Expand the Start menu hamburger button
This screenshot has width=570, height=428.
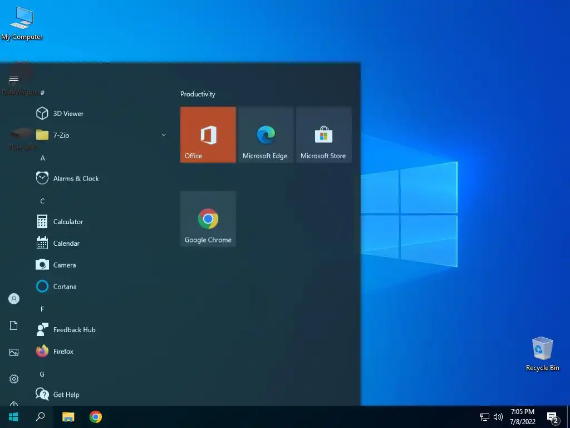click(x=14, y=79)
